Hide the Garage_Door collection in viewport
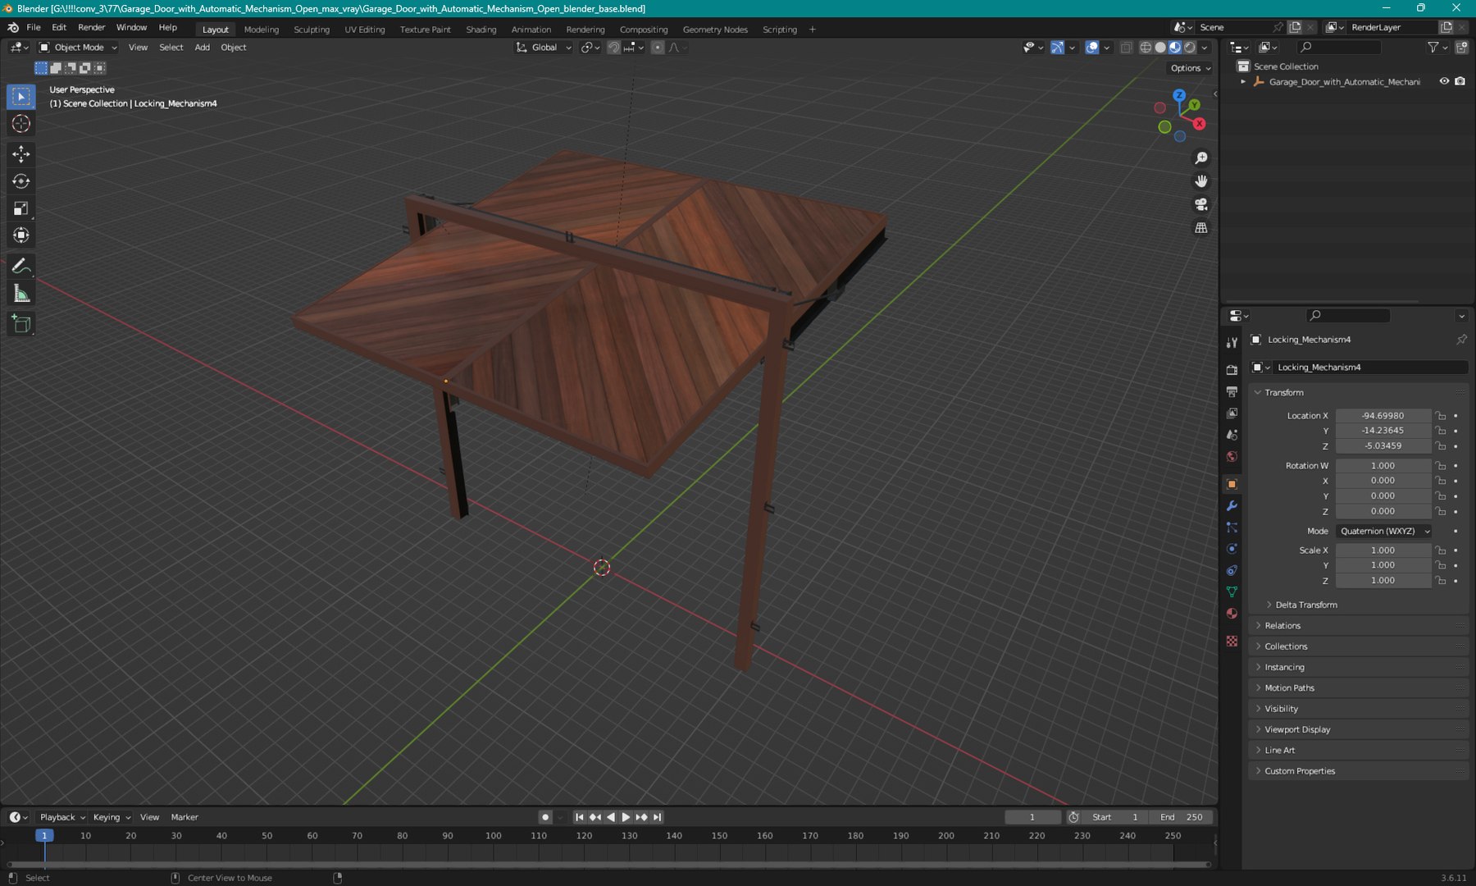 [1444, 81]
